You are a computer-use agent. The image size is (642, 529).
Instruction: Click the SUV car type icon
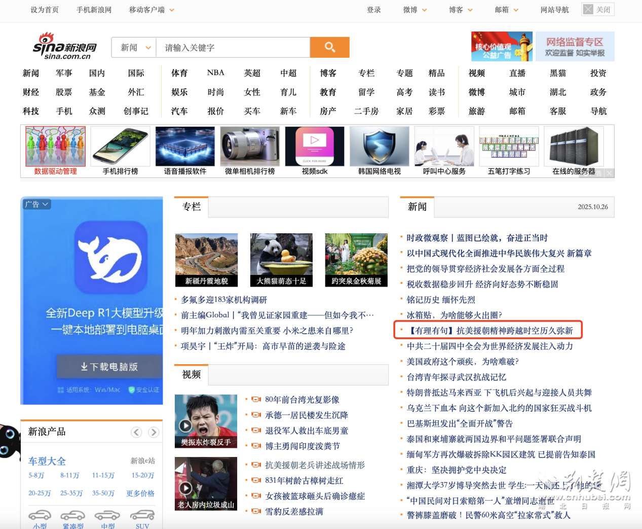click(x=142, y=516)
